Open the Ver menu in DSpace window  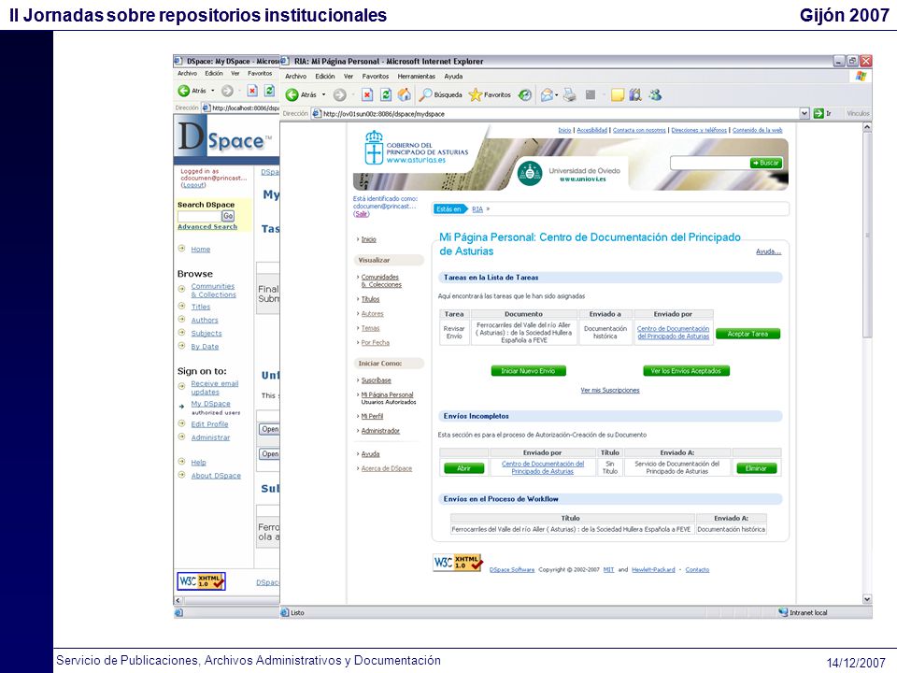[x=235, y=73]
